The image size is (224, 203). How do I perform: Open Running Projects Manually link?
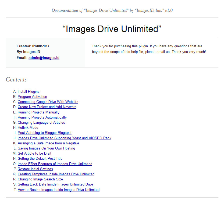38,112
